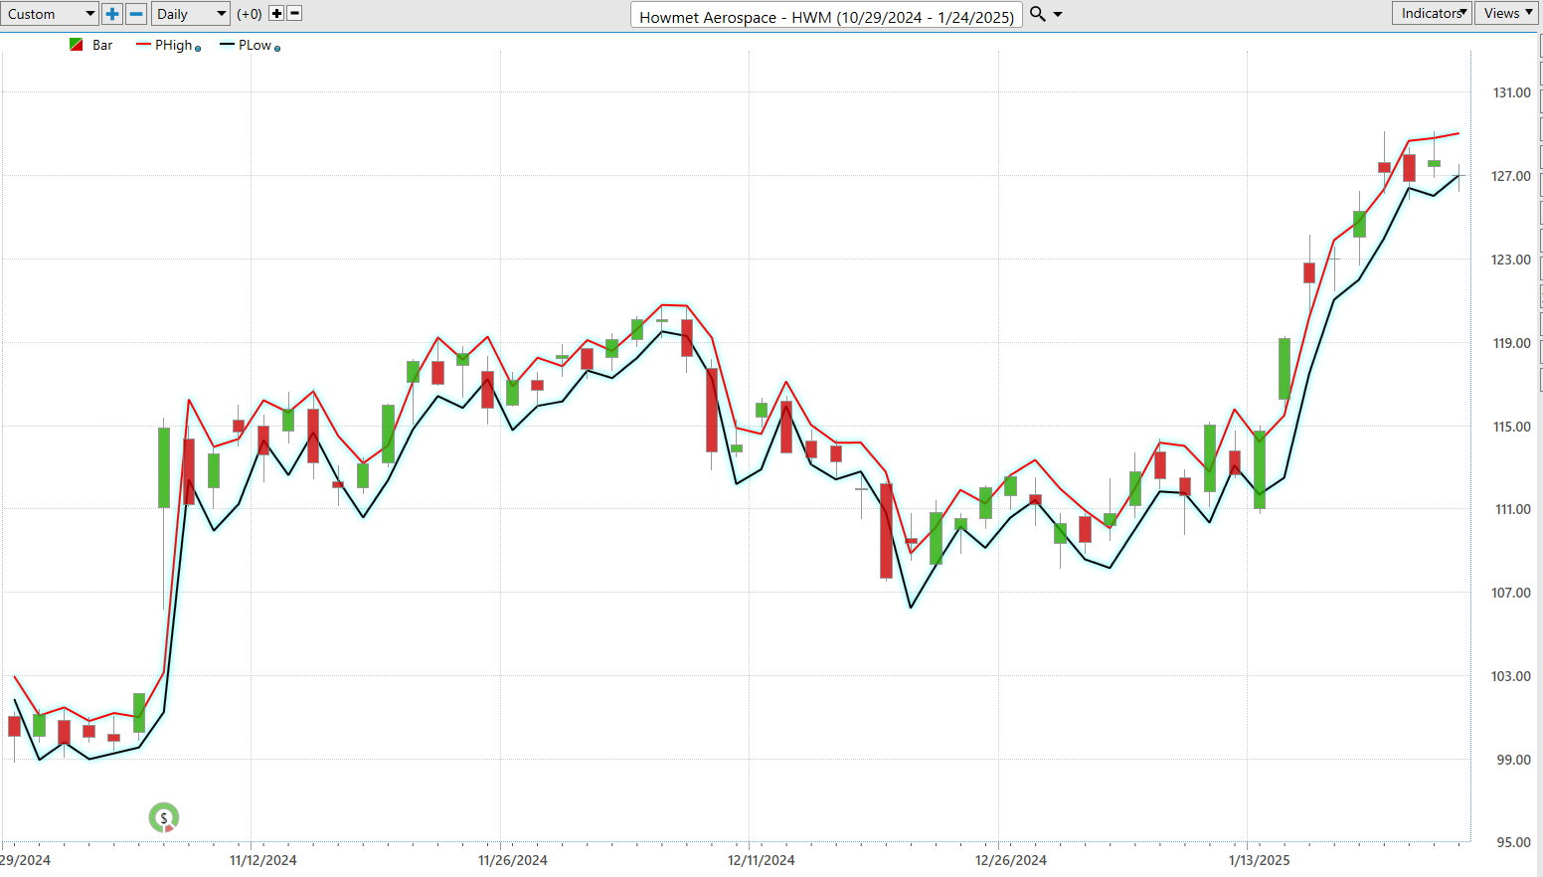Toggle the PHigh red line legend
This screenshot has width=1543, height=877.
pos(172,45)
